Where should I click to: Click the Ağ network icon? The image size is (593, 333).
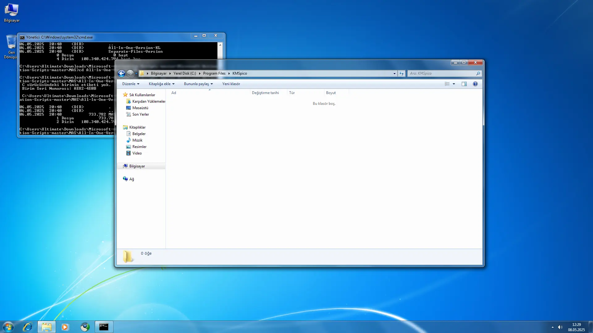click(125, 179)
